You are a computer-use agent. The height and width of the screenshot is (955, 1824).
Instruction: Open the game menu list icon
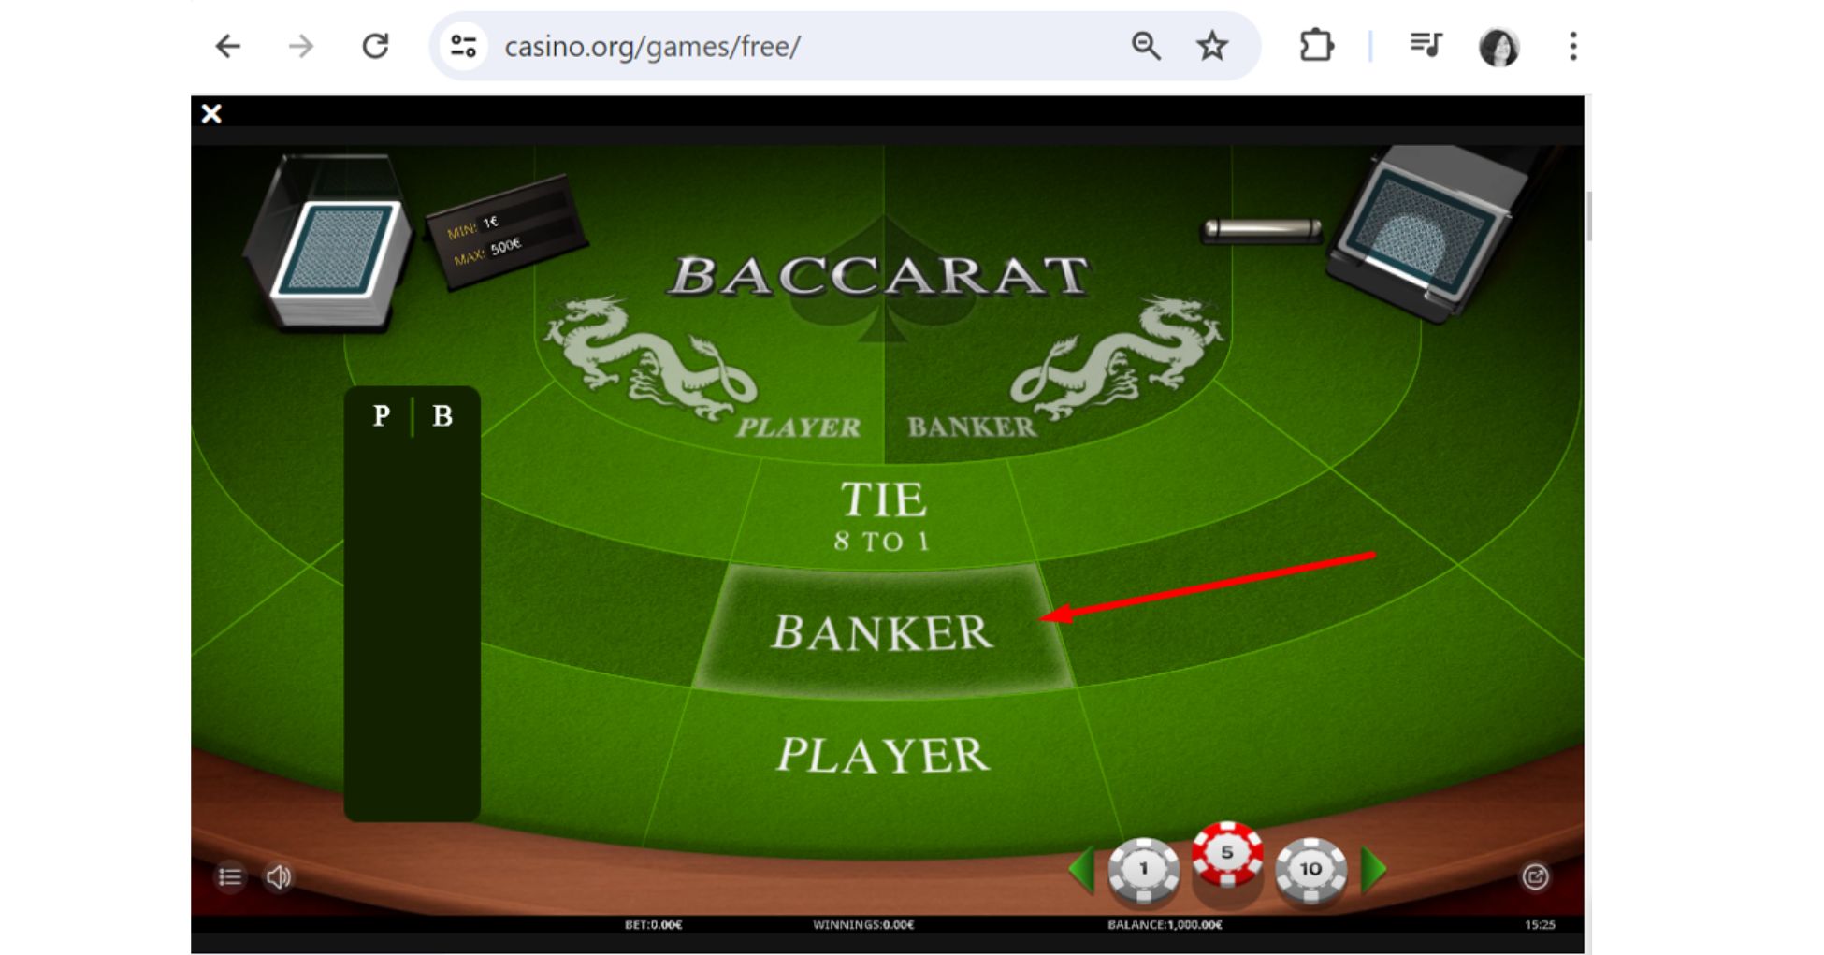point(230,877)
